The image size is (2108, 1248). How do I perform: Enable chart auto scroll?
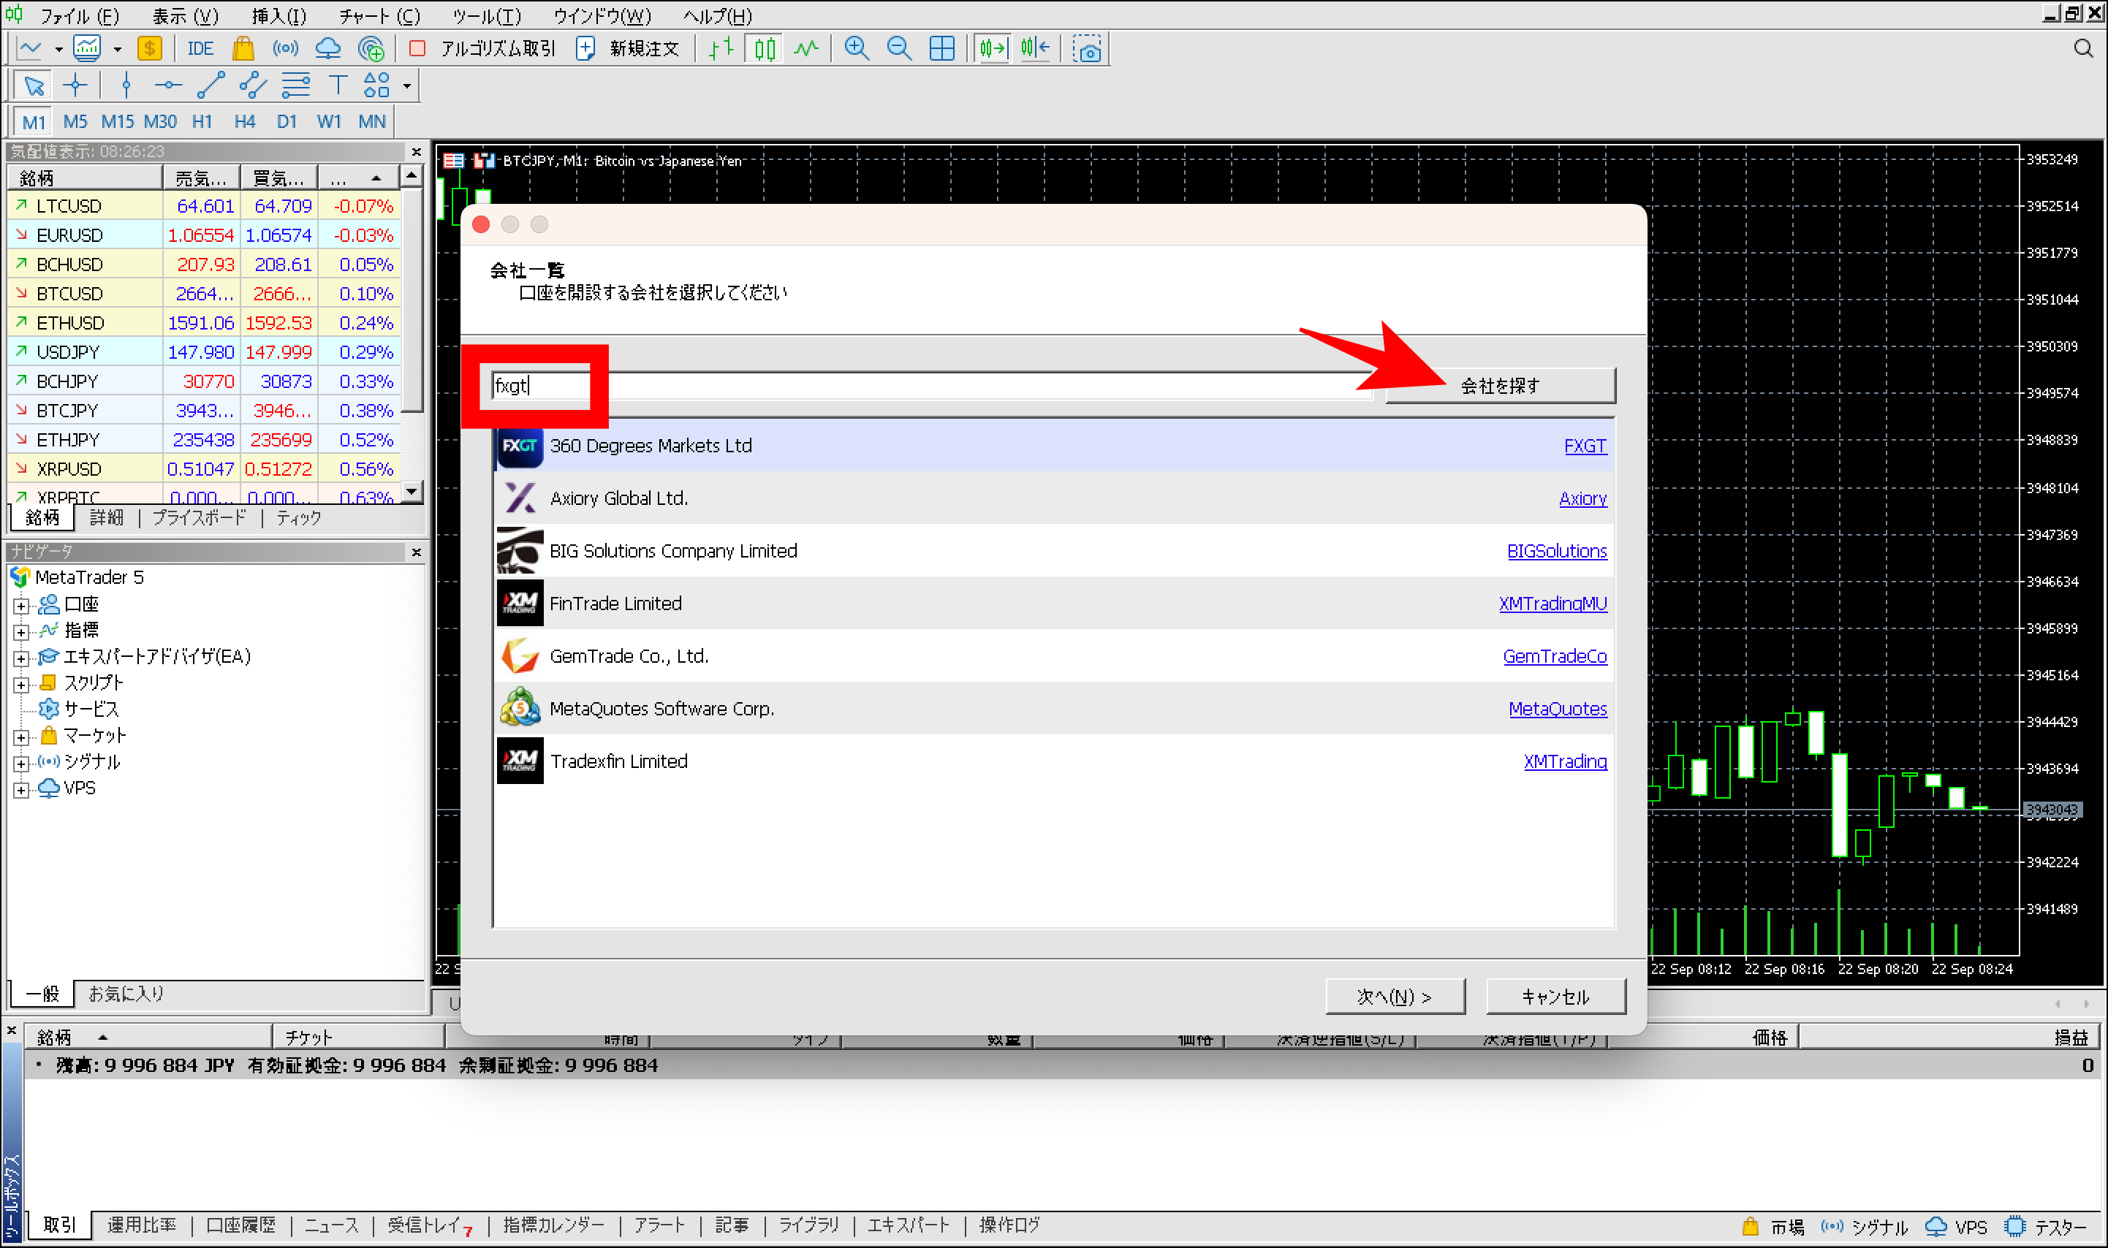coord(993,48)
